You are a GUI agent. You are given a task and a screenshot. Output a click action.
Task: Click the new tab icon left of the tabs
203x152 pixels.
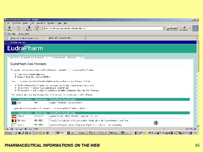[6, 38]
